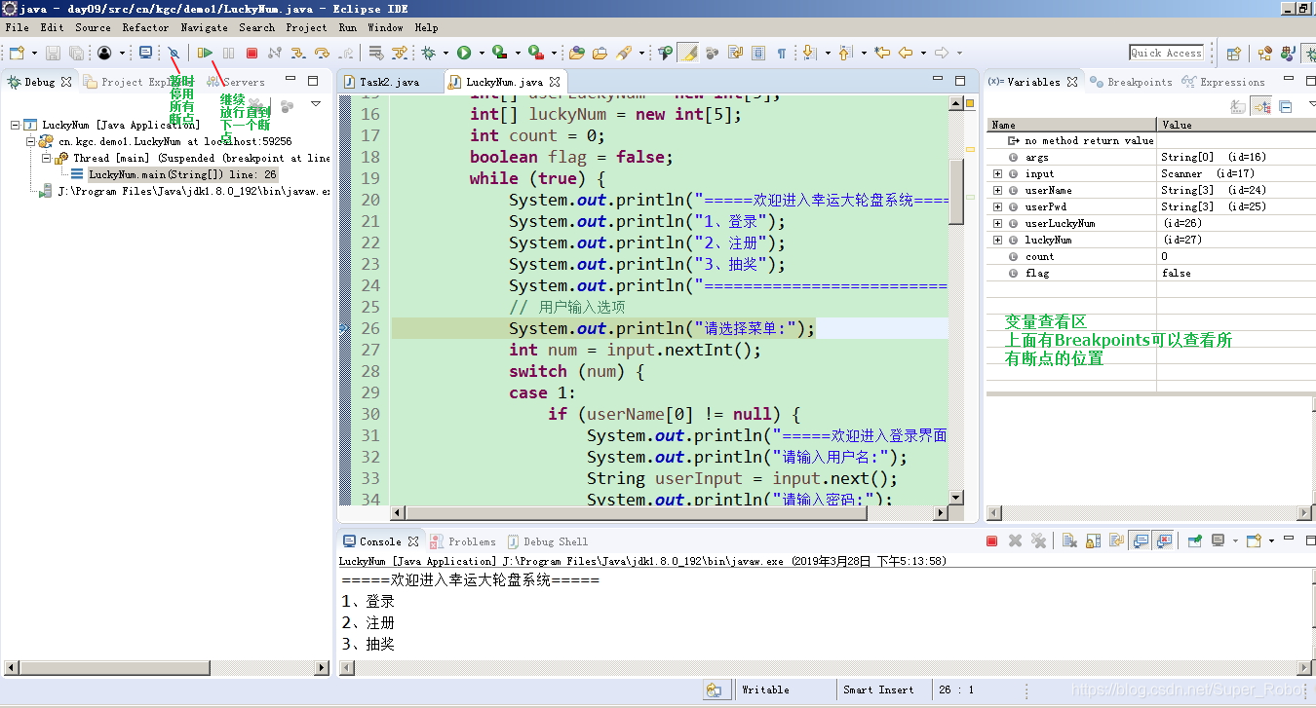Toggle Use Step Filters
The image size is (1316, 708).
click(401, 53)
